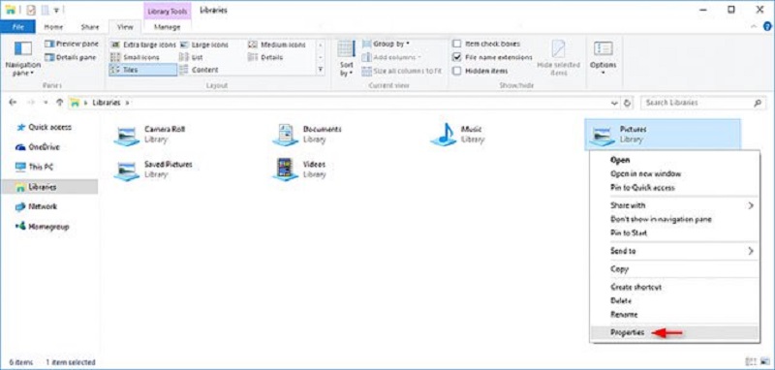
Task: Switch to the Share ribbon tab
Action: 90,27
